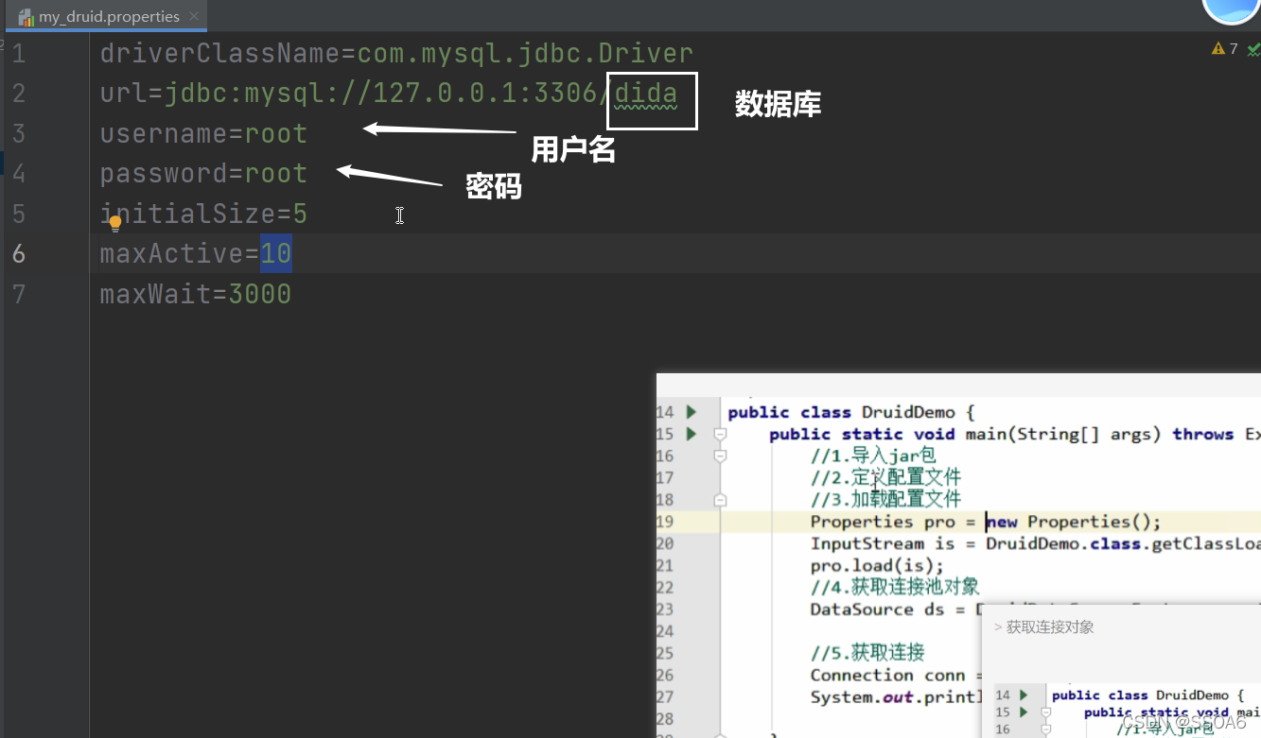This screenshot has height=738, width=1261.
Task: Click the 'InputStream is =' code line
Action: coord(1035,543)
